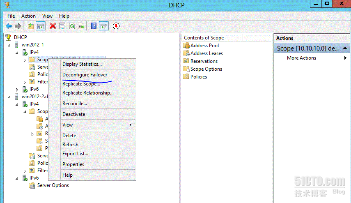Expand Filters under win2012-1 IPv4
This screenshot has height=203, width=351.
pyautogui.click(x=25, y=82)
